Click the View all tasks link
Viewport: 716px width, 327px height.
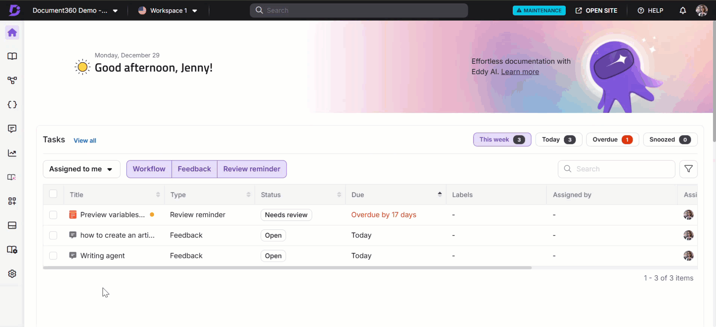(x=85, y=141)
